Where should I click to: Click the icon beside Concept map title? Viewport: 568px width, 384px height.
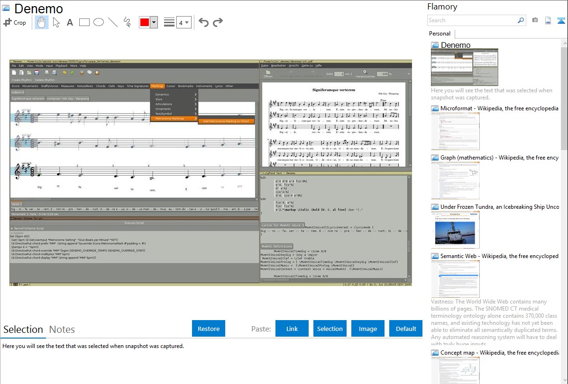[435, 353]
